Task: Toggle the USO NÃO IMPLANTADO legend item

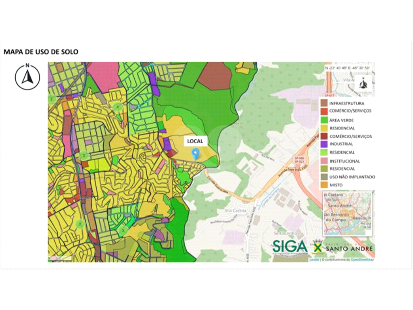Action: [x=351, y=176]
